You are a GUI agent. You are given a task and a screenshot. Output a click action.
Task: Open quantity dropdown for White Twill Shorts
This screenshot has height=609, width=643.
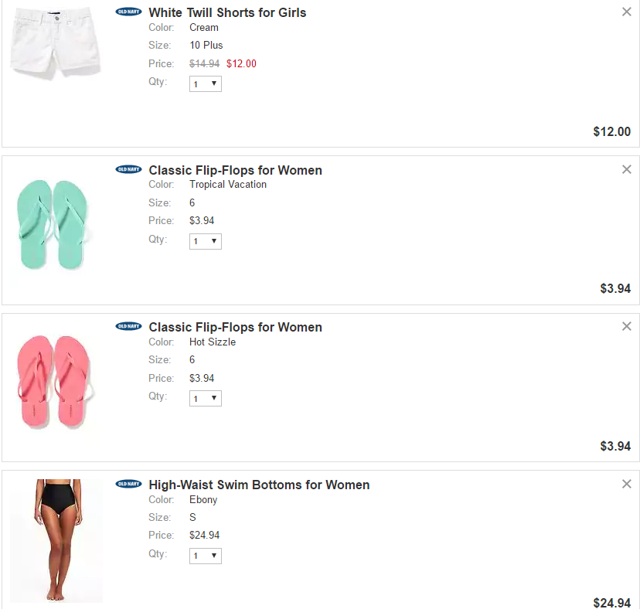click(206, 83)
